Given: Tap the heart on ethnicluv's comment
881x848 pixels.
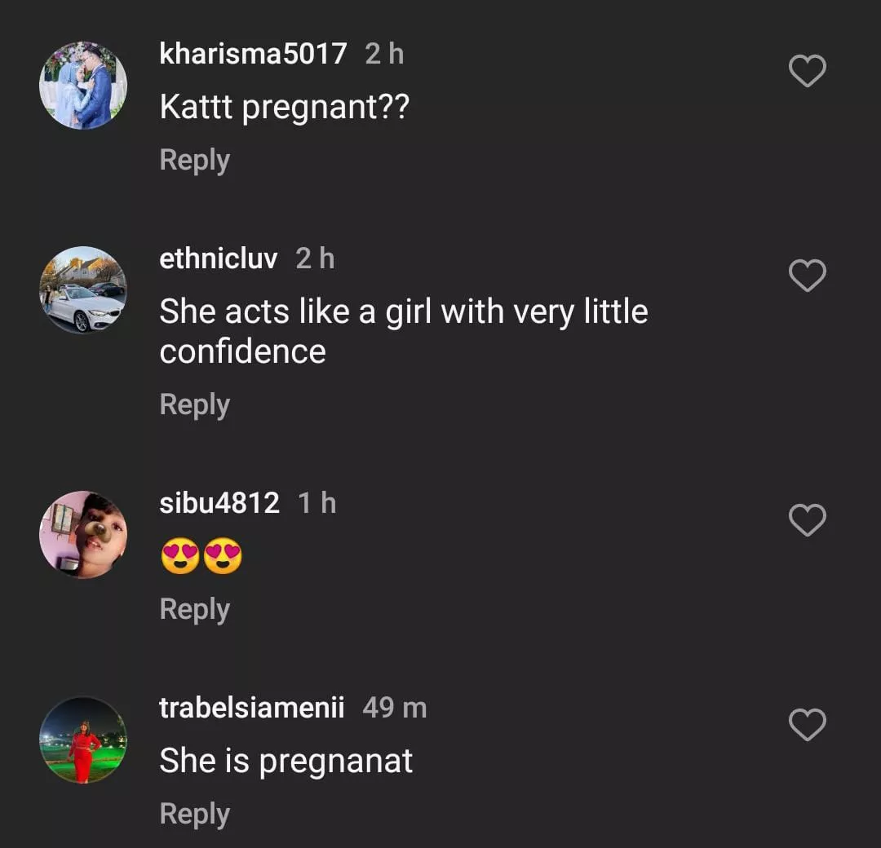Looking at the screenshot, I should click(808, 276).
